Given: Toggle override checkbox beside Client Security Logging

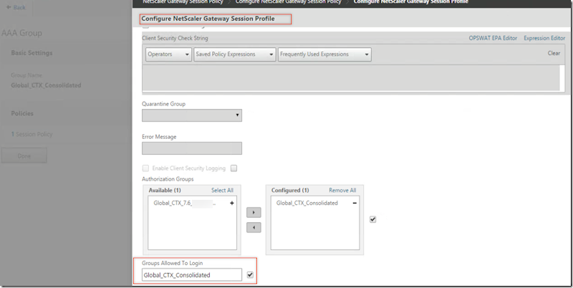Looking at the screenshot, I should coord(234,168).
